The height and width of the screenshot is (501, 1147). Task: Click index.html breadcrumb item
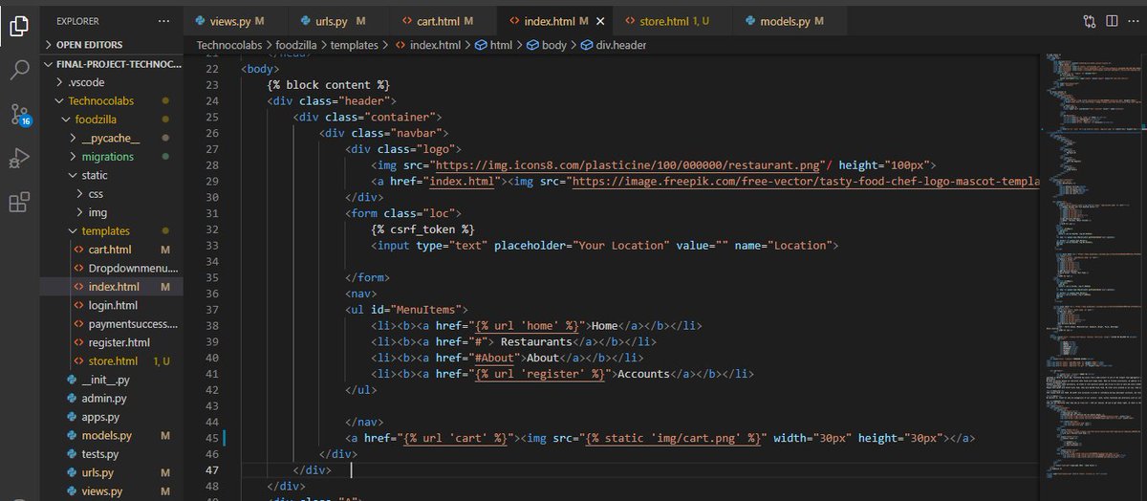click(426, 45)
